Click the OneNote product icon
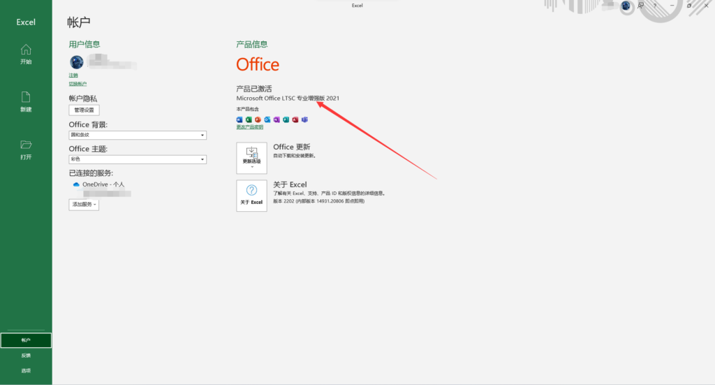The width and height of the screenshot is (715, 385). coord(277,119)
